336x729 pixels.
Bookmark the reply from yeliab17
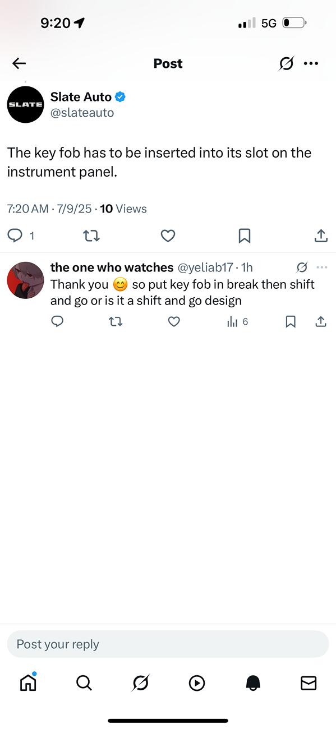click(x=291, y=321)
